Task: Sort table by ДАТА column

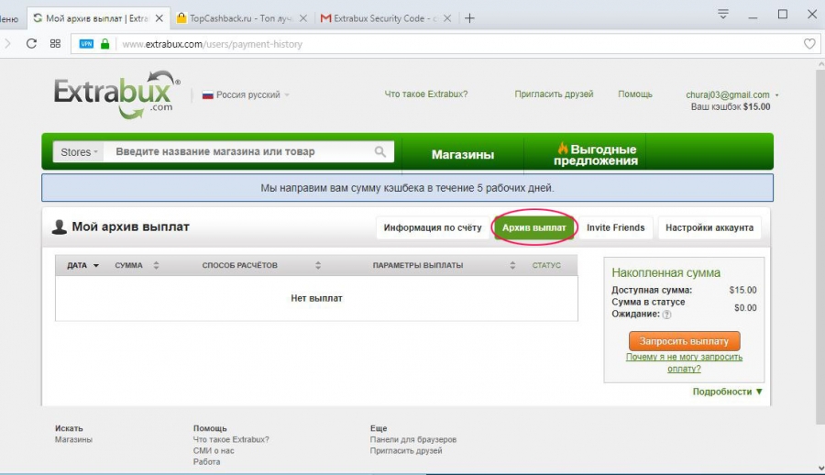Action: 82,265
